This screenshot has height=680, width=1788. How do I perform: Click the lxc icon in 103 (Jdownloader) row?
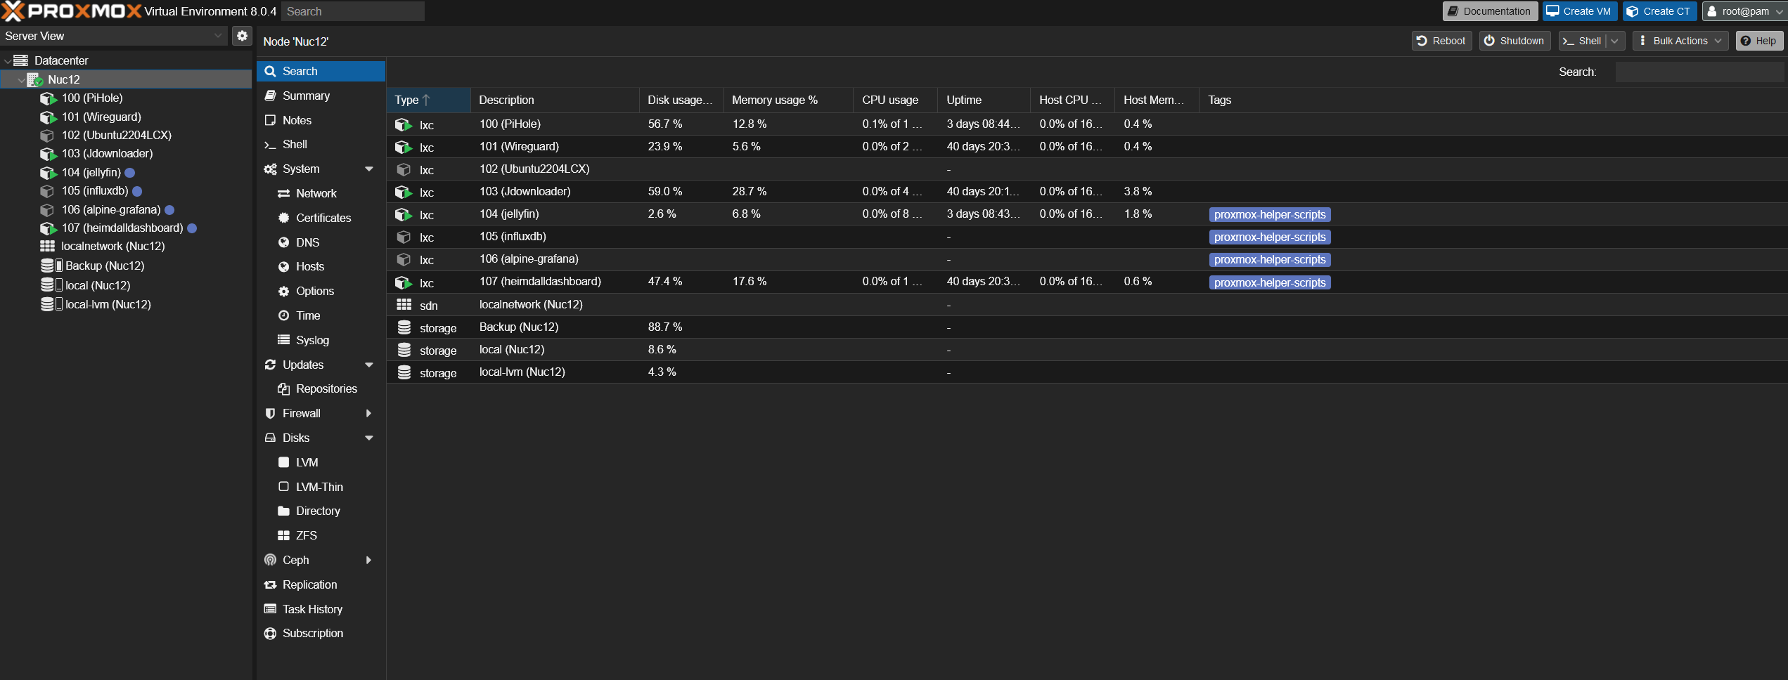403,192
